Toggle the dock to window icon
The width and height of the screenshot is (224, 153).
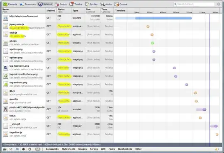[x=5, y=149]
